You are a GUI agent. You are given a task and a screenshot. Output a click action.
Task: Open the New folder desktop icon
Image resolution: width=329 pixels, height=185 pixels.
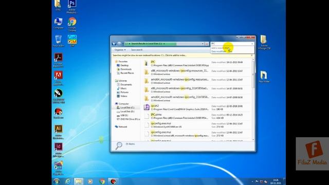click(x=264, y=77)
